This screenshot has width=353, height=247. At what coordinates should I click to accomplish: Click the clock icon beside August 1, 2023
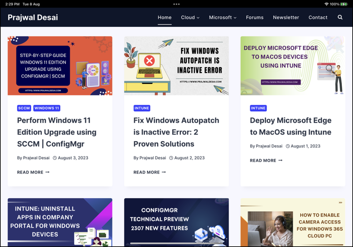point(288,146)
